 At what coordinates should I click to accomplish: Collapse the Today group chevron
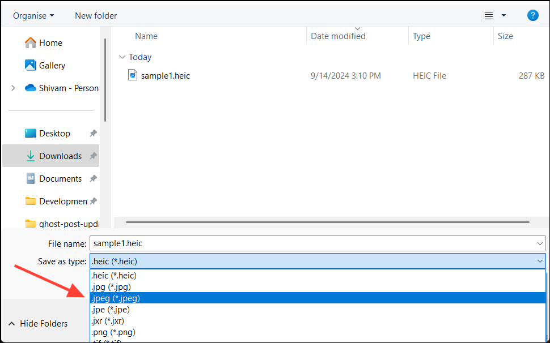(122, 57)
